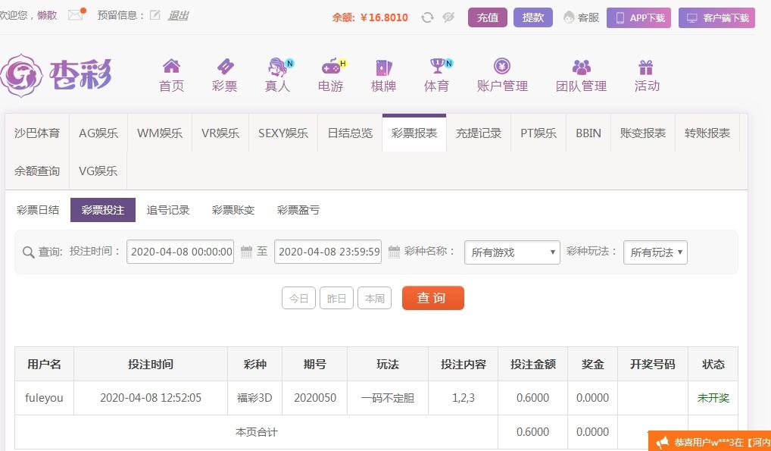Hide balance with the eye icon
Image resolution: width=771 pixels, height=451 pixels.
pyautogui.click(x=448, y=17)
